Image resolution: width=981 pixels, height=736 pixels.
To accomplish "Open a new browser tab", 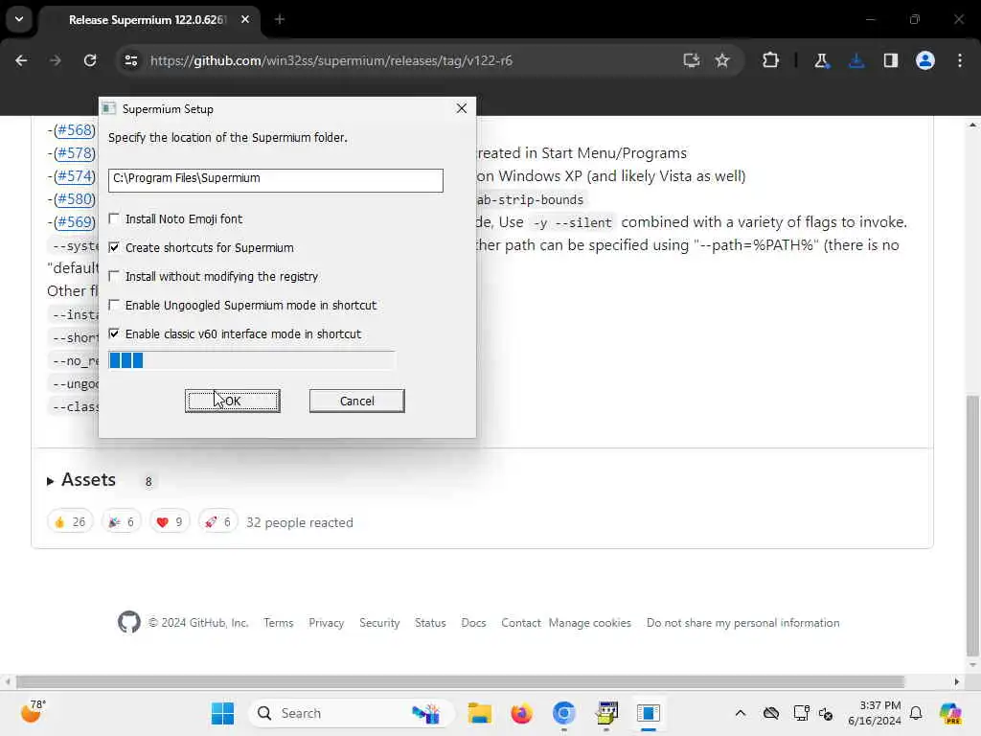I will tap(280, 19).
